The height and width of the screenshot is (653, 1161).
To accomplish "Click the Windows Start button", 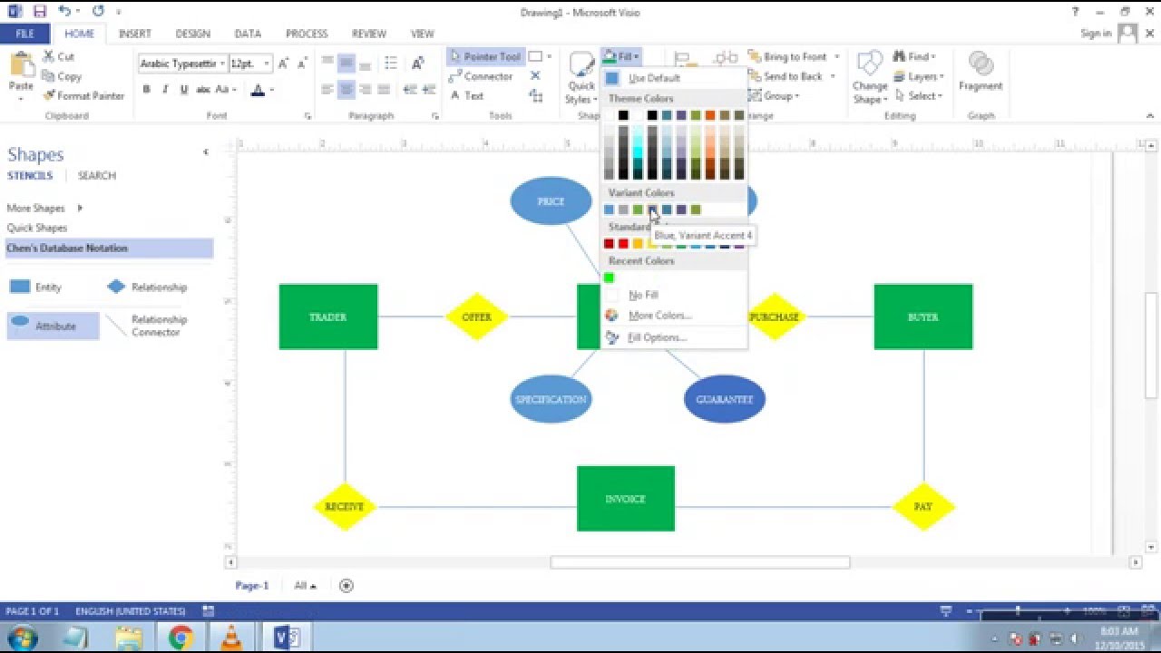I will [21, 638].
